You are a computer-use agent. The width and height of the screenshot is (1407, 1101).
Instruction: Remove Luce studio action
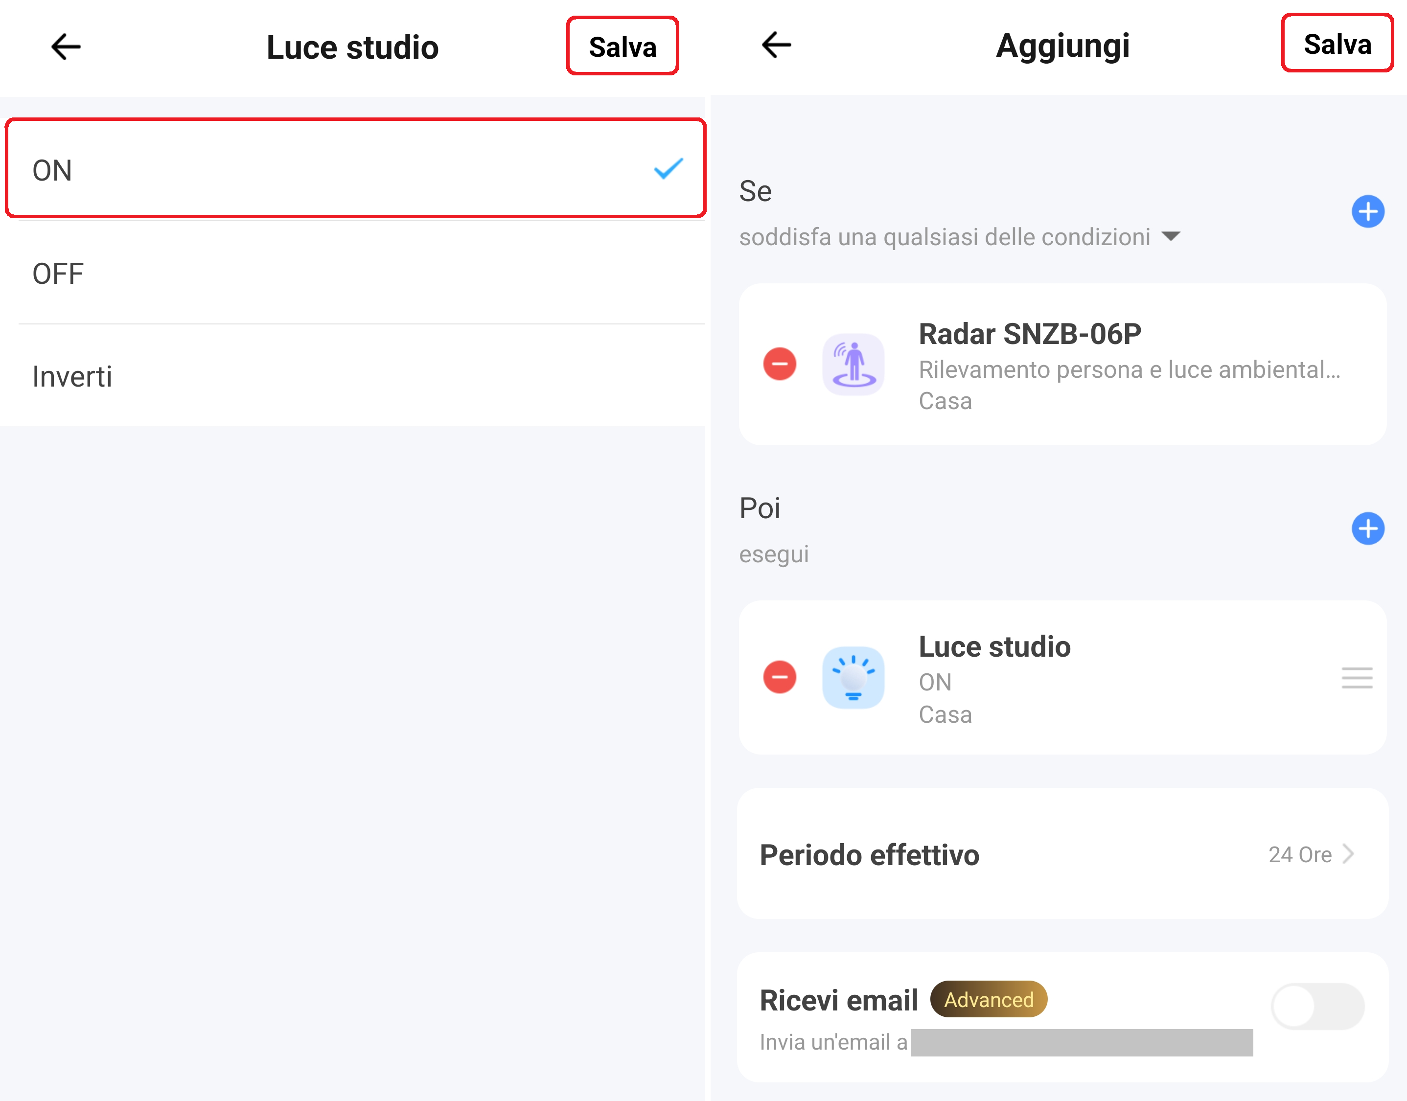point(779,678)
